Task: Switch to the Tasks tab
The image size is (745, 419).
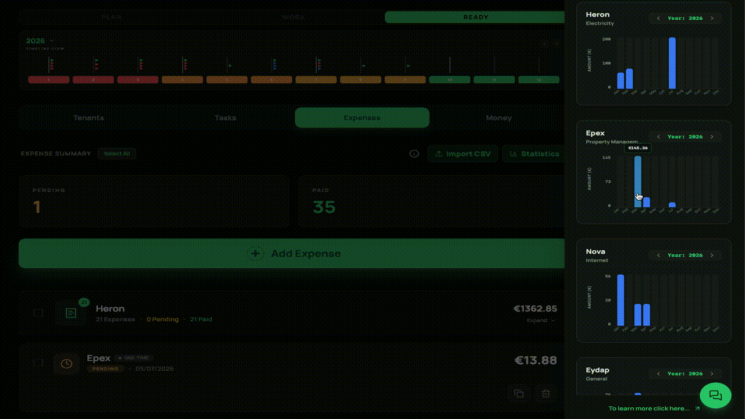Action: [225, 118]
